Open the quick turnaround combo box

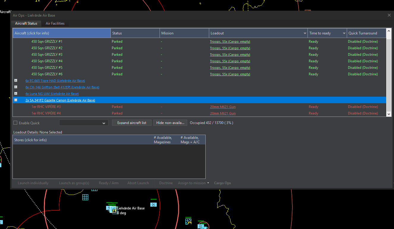click(83, 123)
